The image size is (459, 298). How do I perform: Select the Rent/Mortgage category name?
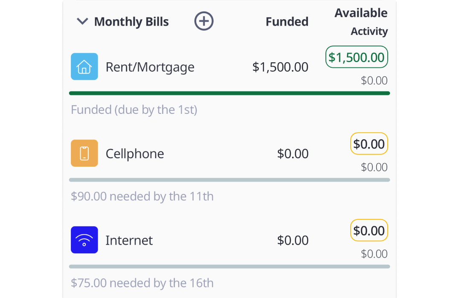click(x=150, y=67)
